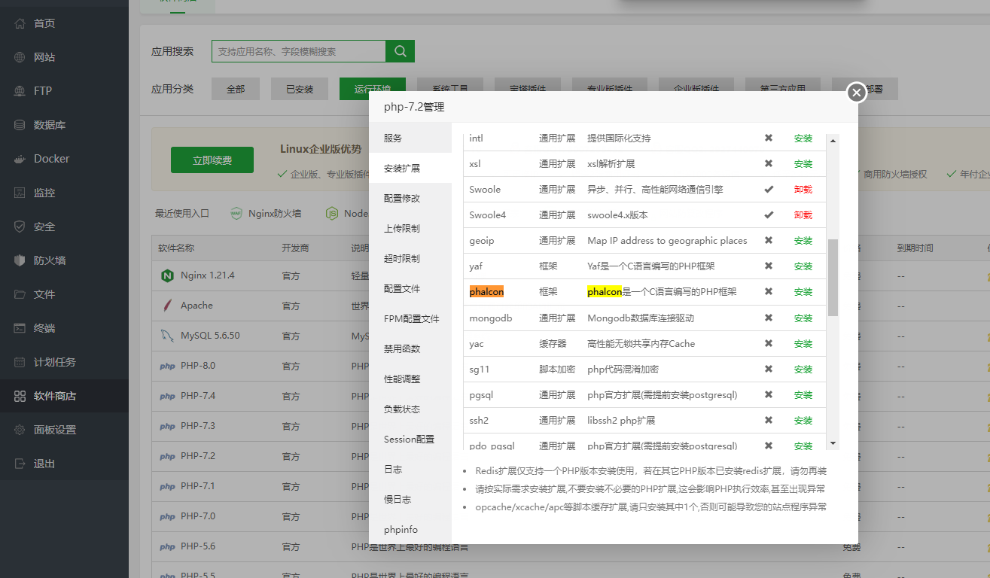Install the intl extension
The image size is (990, 578).
tap(803, 138)
